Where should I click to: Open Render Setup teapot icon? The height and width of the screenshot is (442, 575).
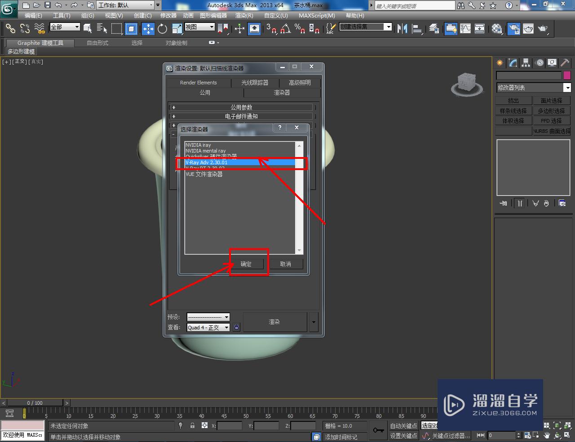click(x=513, y=29)
